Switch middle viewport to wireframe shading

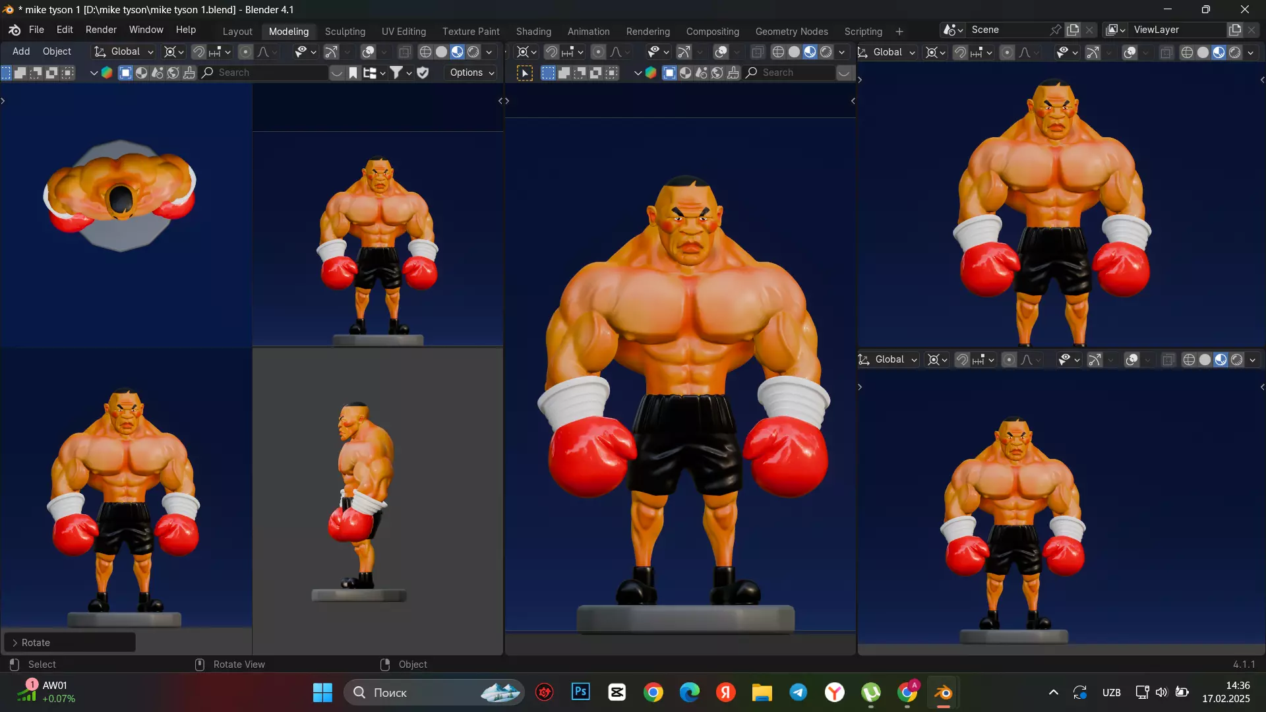pyautogui.click(x=779, y=52)
